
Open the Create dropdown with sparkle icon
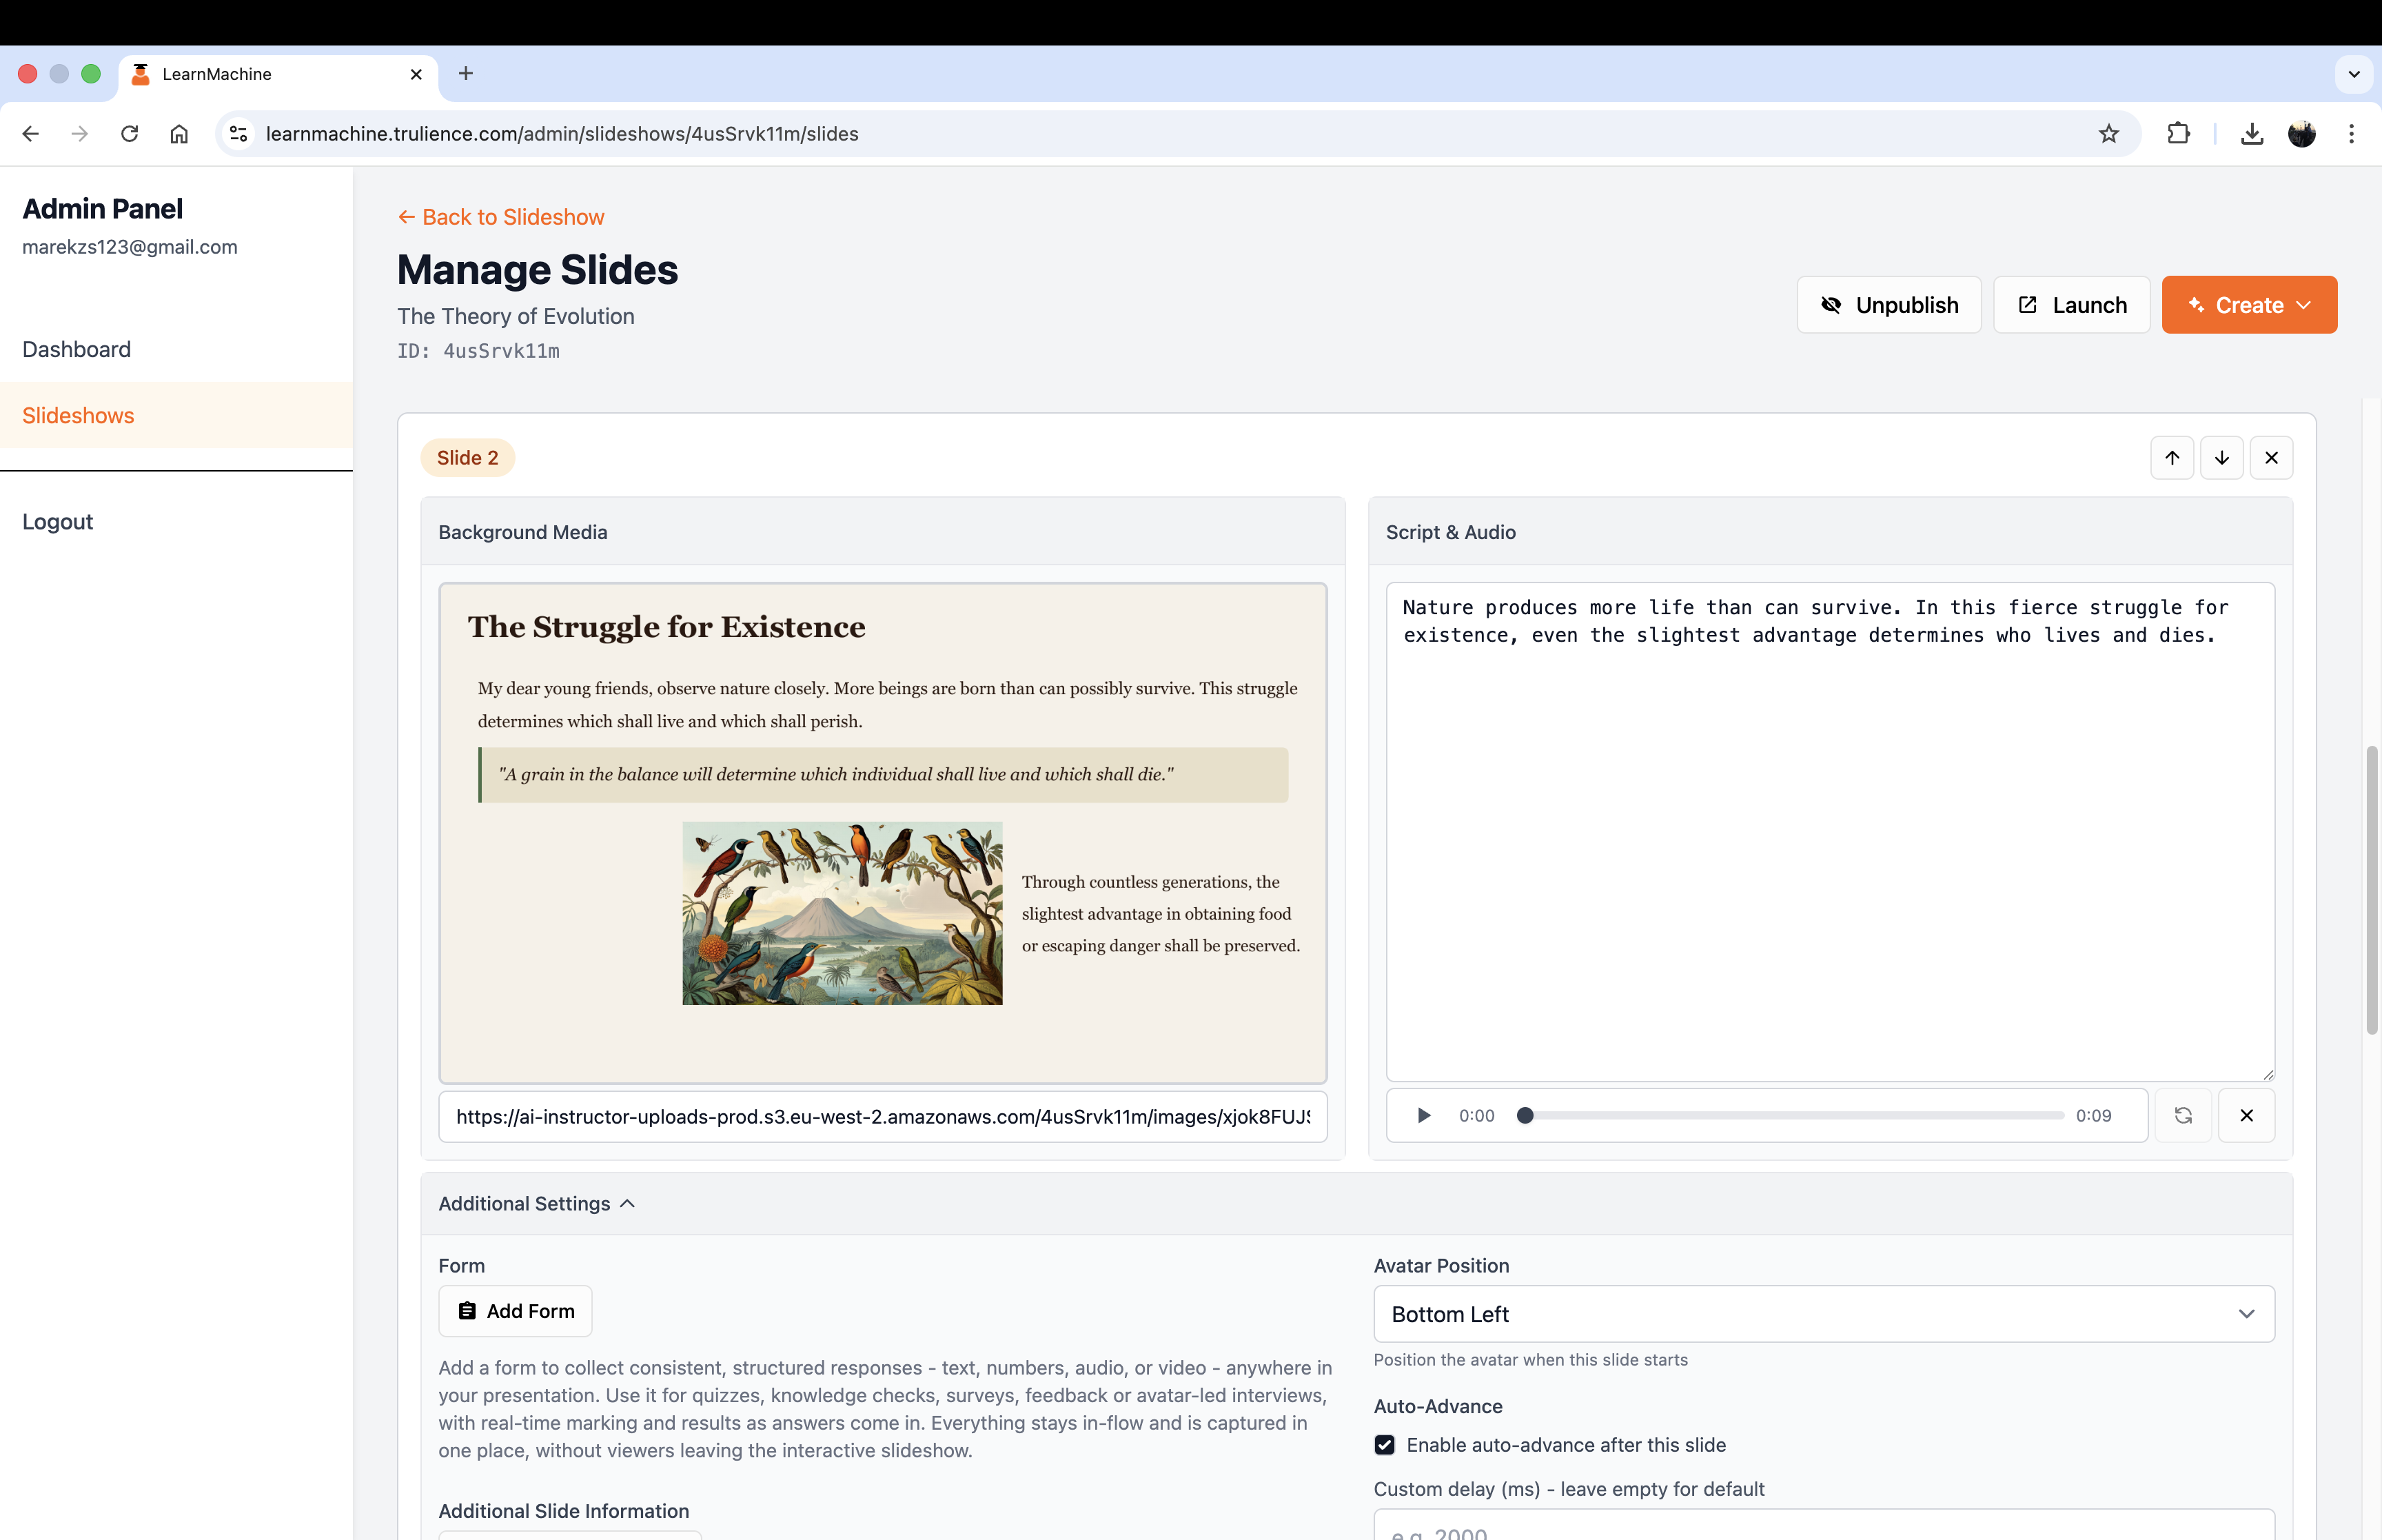point(2248,305)
